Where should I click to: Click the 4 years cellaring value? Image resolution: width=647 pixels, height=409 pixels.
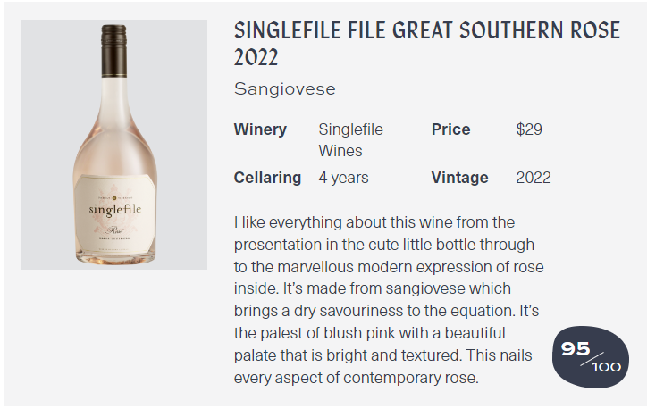(x=343, y=178)
